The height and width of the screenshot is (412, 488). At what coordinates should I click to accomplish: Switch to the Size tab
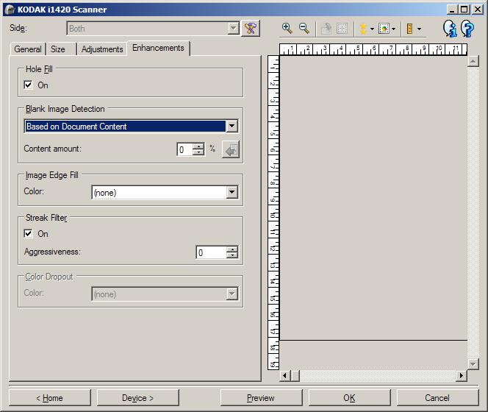pyautogui.click(x=58, y=49)
